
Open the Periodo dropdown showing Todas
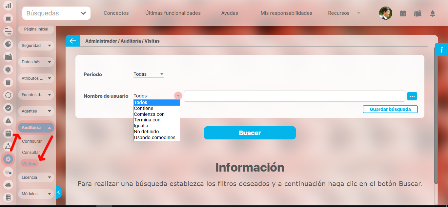(x=148, y=74)
